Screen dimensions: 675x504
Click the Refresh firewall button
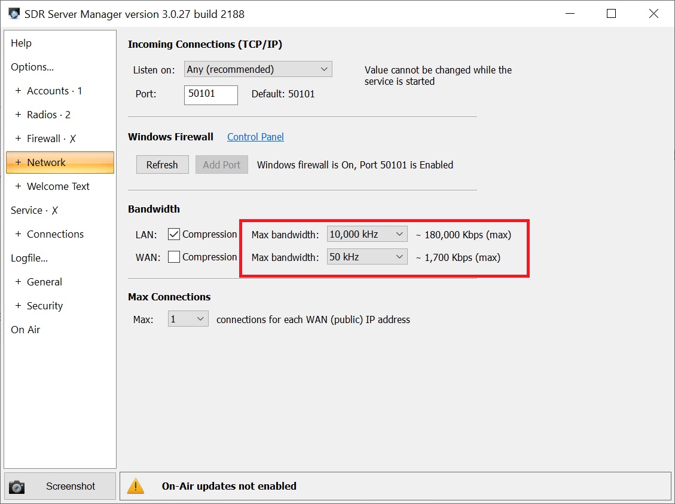click(162, 165)
